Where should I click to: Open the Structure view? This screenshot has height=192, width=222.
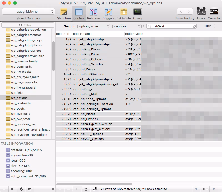[x=64, y=14]
